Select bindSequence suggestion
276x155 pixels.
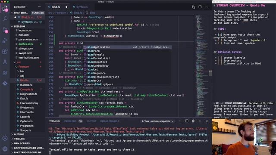127,73
